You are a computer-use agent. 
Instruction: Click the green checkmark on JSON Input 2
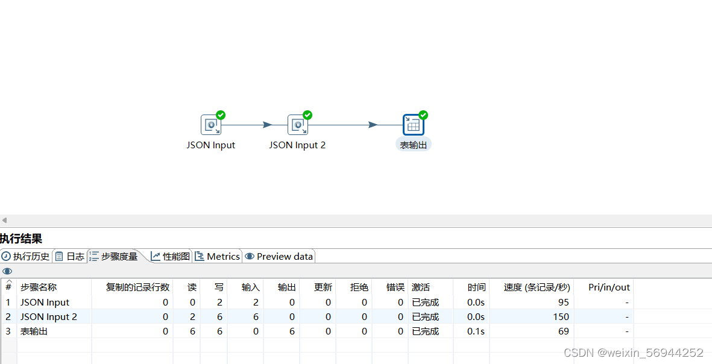tap(307, 115)
